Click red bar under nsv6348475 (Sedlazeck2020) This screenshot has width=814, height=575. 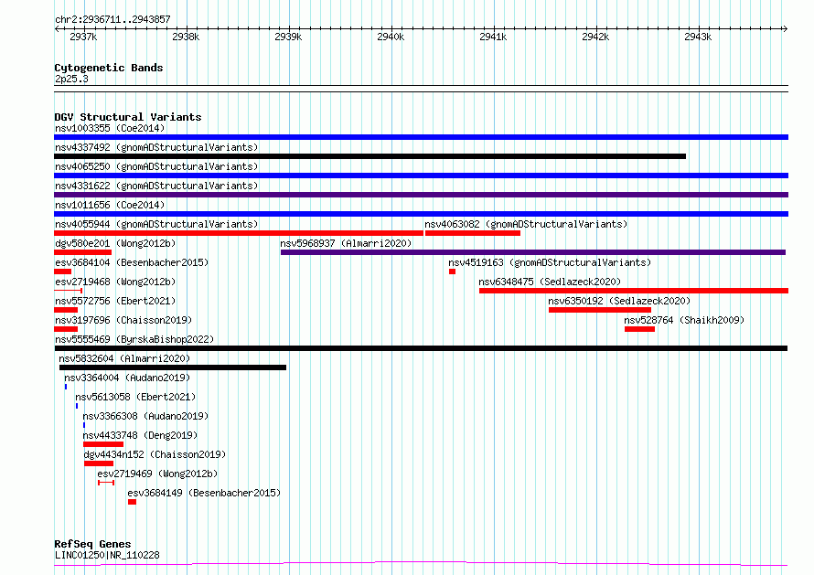(x=634, y=291)
